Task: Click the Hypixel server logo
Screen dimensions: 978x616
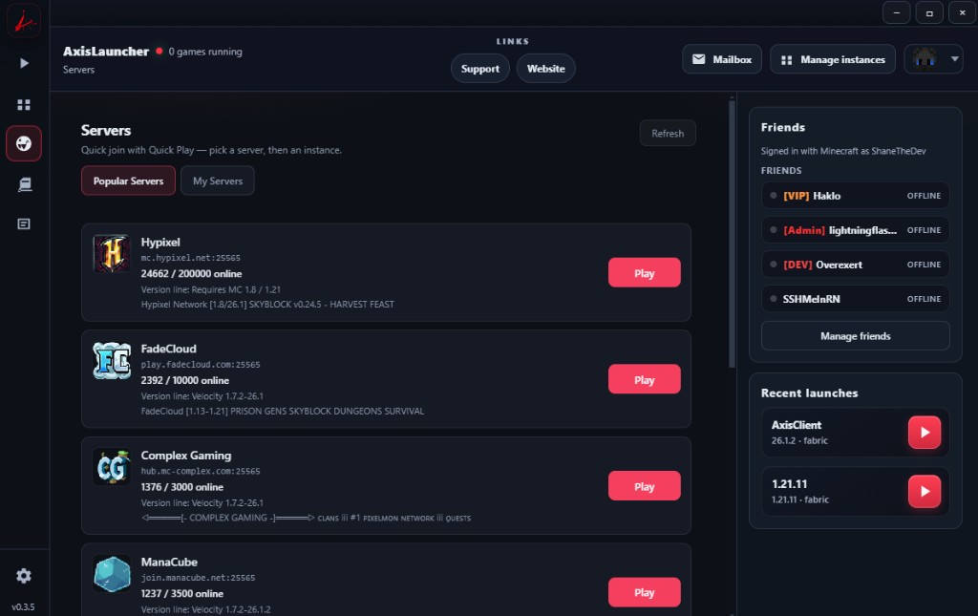Action: (x=112, y=253)
